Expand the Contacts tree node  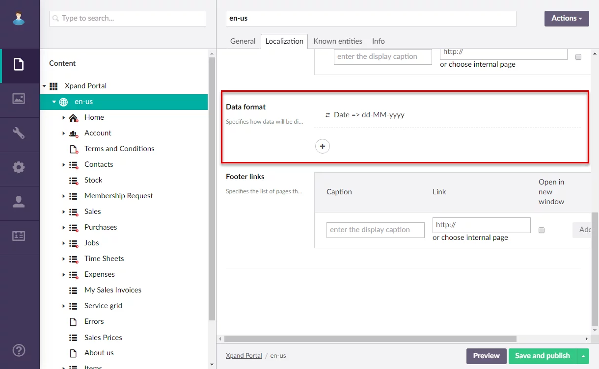[64, 165]
